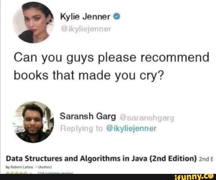
Task: Open the @saranshgarg handle
Action: (x=147, y=118)
